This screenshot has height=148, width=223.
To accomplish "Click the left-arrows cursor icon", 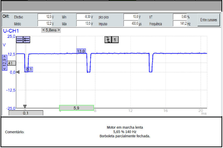I will tap(26, 39).
